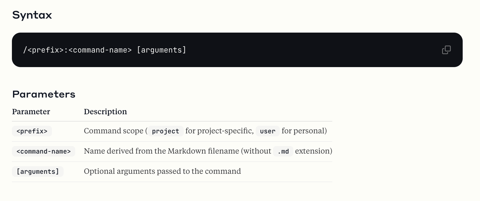
Task: Copy the syntax code block
Action: tap(446, 50)
